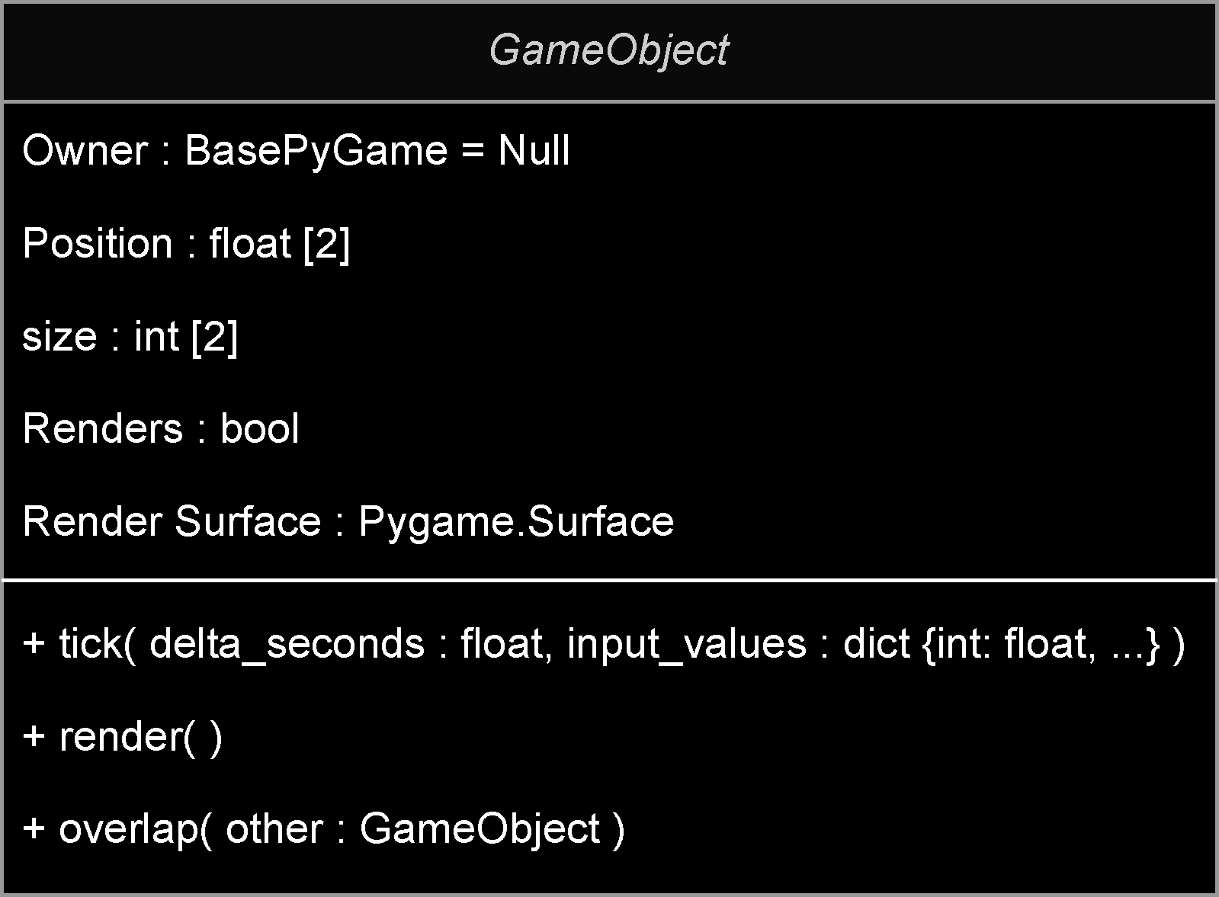Screen dimensions: 1219x897
Task: Click the size attribute name
Action: [x=59, y=336]
